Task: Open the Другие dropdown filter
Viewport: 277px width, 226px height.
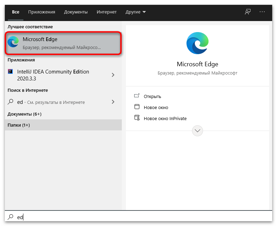Action: click(x=135, y=12)
